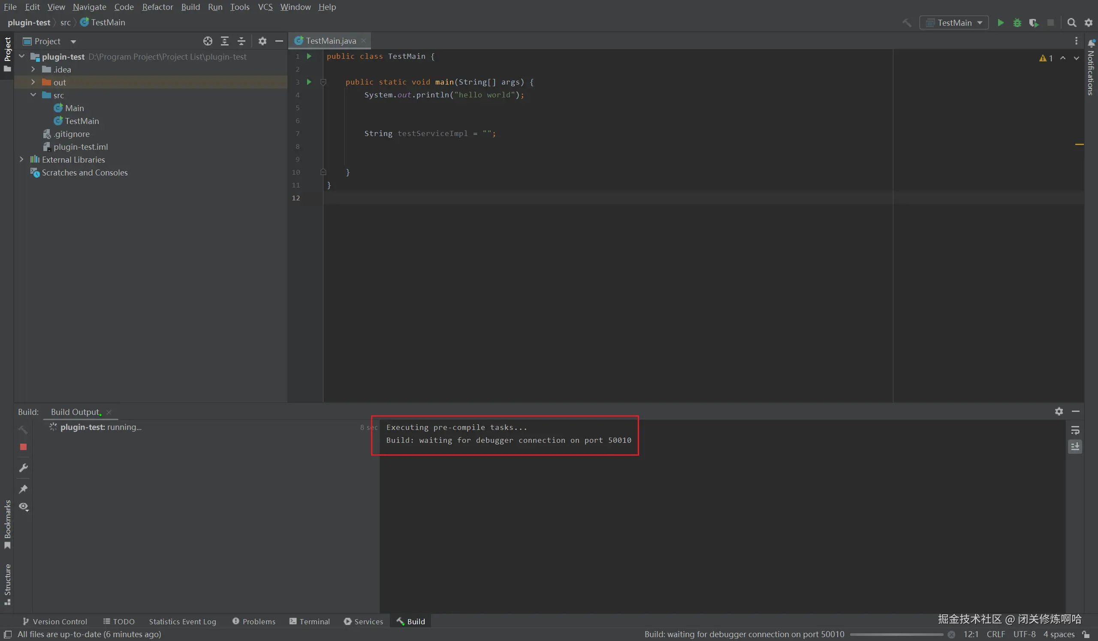Viewport: 1098px width, 641px height.
Task: Expand External Libraries node
Action: pyautogui.click(x=21, y=160)
